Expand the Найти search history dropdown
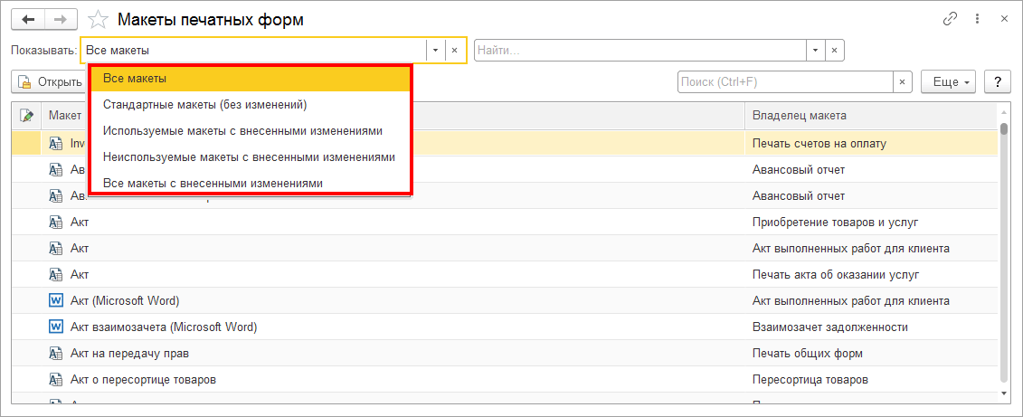The height and width of the screenshot is (417, 1023). point(816,51)
